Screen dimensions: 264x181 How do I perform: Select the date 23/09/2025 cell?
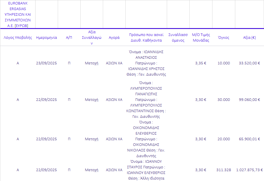(46, 63)
